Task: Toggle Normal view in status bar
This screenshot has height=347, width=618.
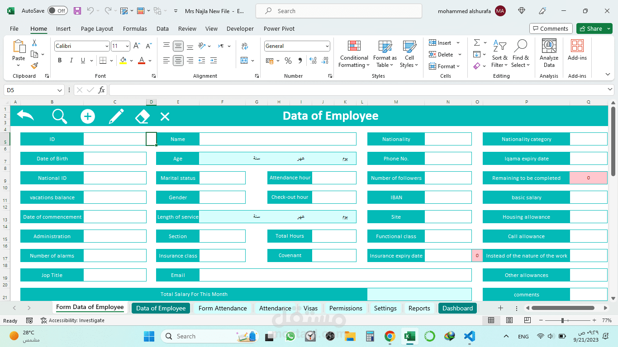Action: tap(491, 320)
